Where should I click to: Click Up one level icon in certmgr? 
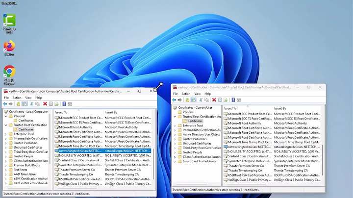(187, 100)
